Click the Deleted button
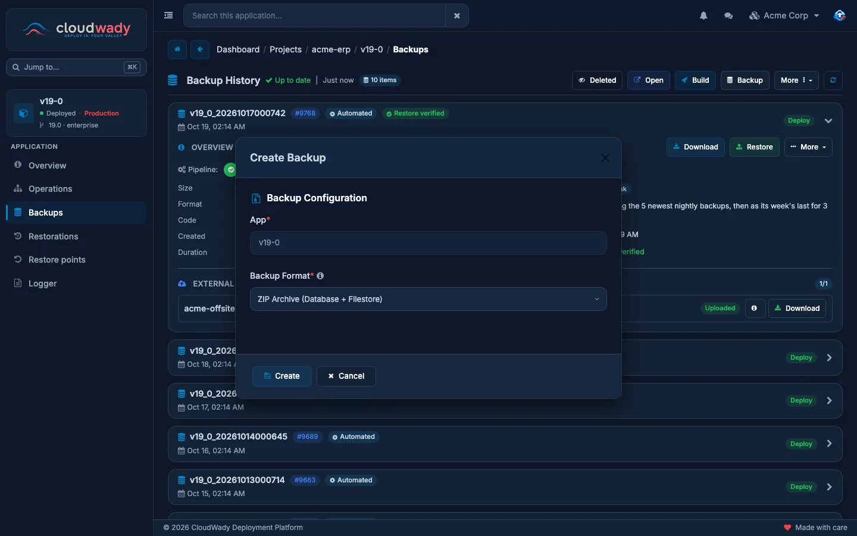Image resolution: width=857 pixels, height=536 pixels. [598, 80]
